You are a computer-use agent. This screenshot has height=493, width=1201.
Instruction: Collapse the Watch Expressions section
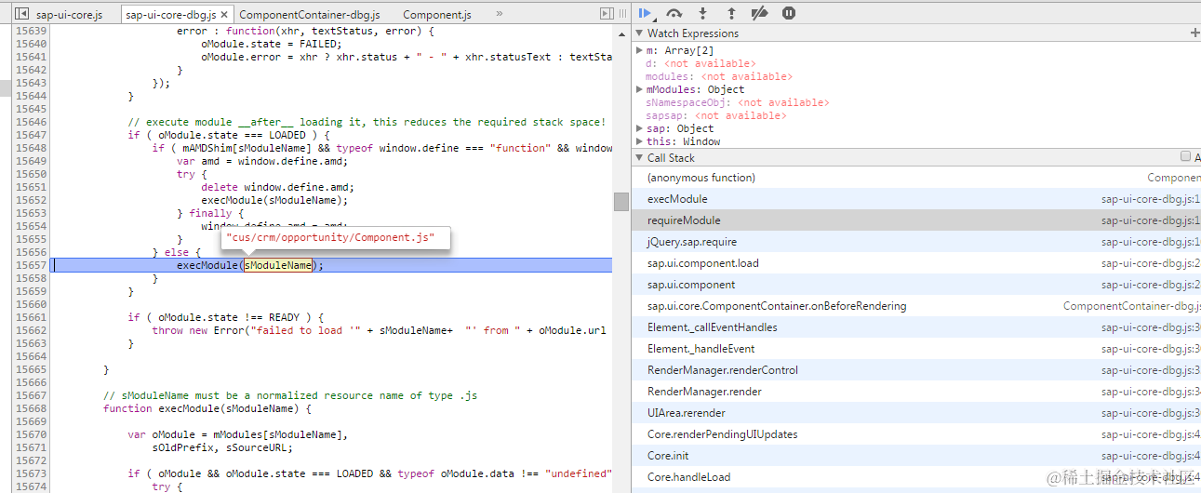click(x=639, y=33)
